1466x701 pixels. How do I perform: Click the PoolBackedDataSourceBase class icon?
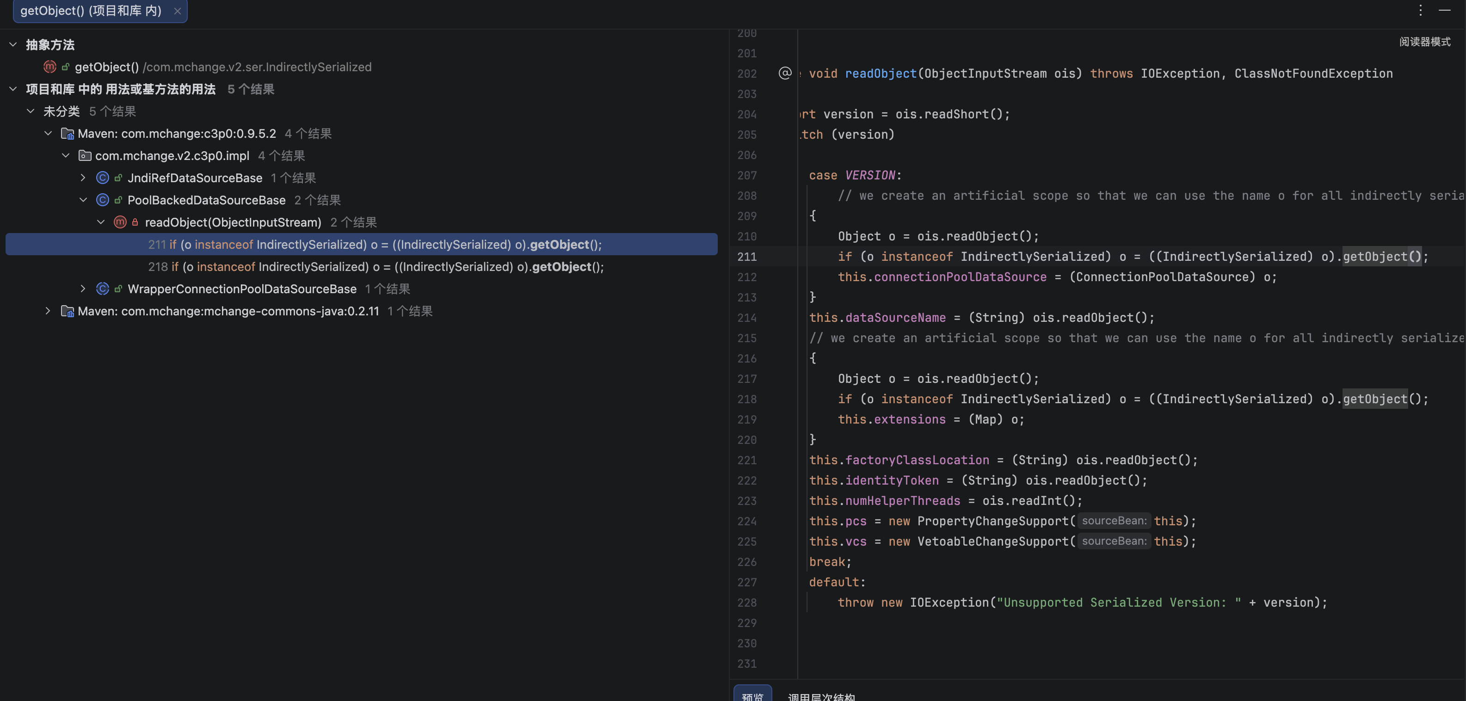103,200
